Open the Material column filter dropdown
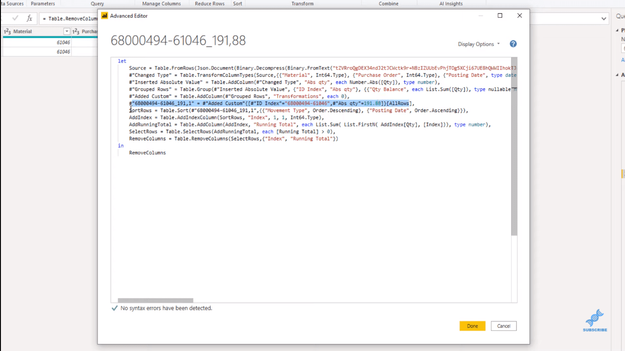The height and width of the screenshot is (351, 625). point(67,32)
